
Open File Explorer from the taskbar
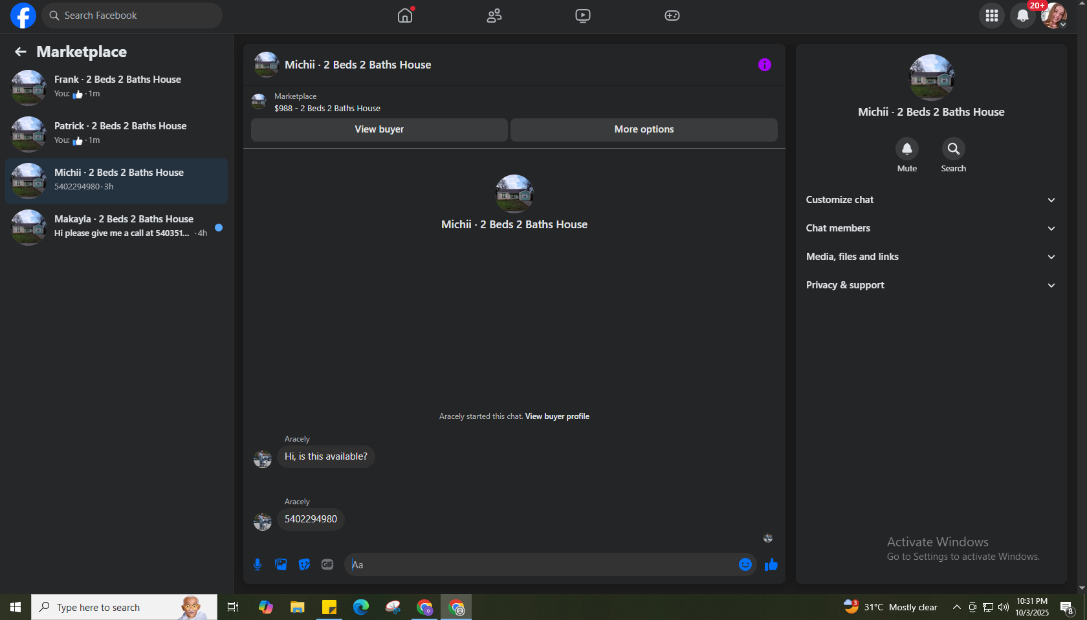(x=297, y=607)
